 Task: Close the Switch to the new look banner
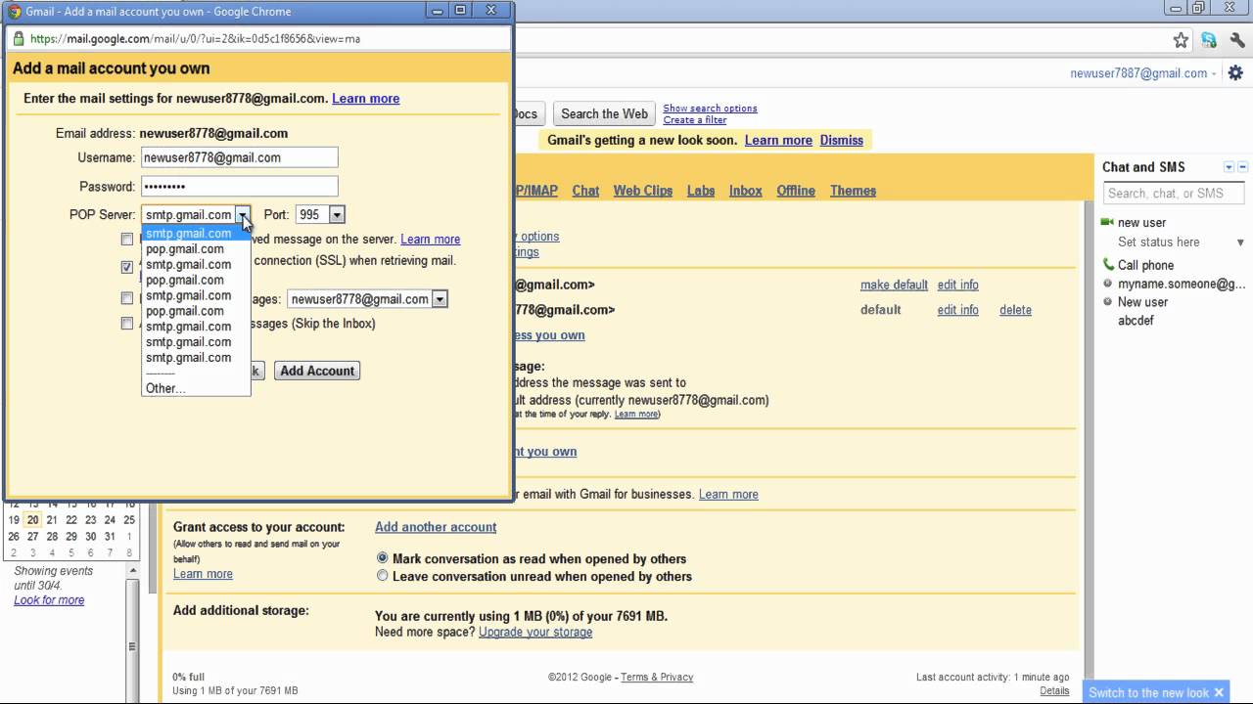pos(1219,692)
